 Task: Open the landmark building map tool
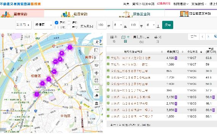[x=96, y=103]
